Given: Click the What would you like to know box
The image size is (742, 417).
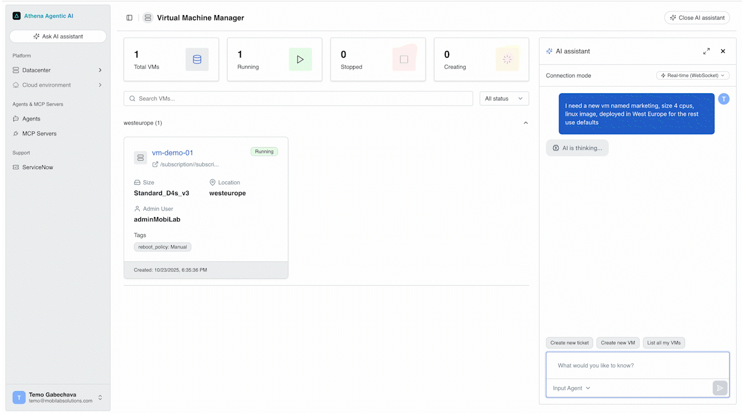Looking at the screenshot, I should click(638, 365).
